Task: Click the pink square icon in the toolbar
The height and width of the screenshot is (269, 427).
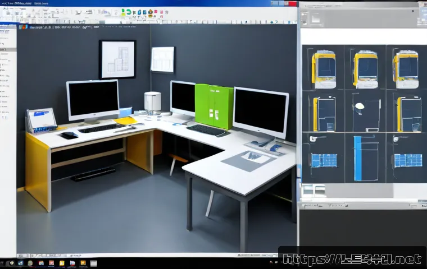Action: pyautogui.click(x=156, y=11)
